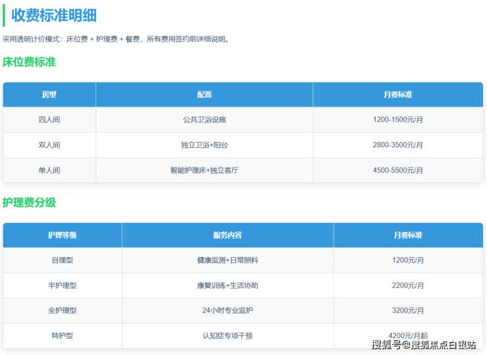Select the 智能护理床+独立客厅 configuration cell

(204, 170)
